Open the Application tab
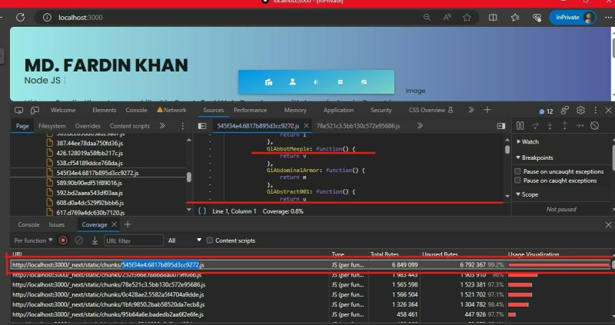Viewport: 615px width, 325px height. (338, 110)
